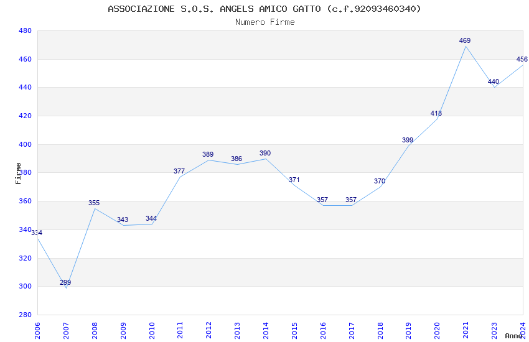Screen dimensions: 529x342
Task: Click the 2016 x-axis year label
Action: click(323, 330)
